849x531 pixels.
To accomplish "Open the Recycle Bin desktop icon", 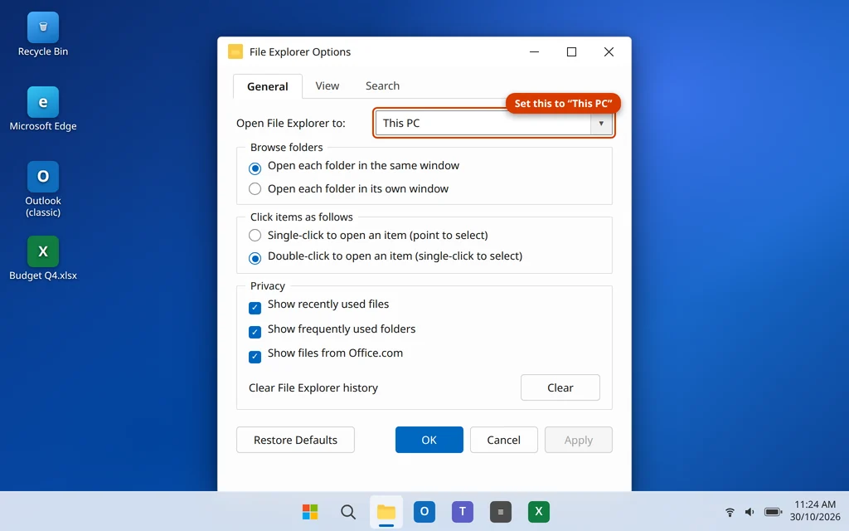I will click(x=43, y=34).
